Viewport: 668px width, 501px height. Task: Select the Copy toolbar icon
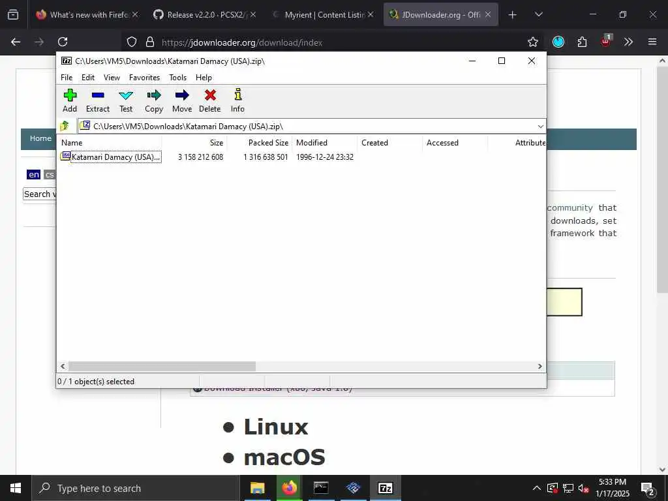click(154, 101)
